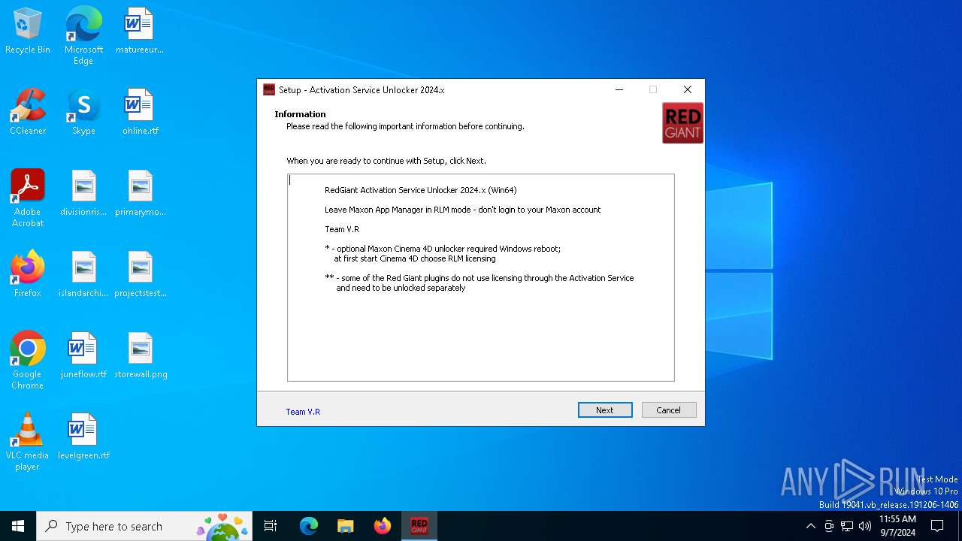This screenshot has height=541, width=962.
Task: Select the Google Chrome desktop shortcut
Action: click(28, 361)
